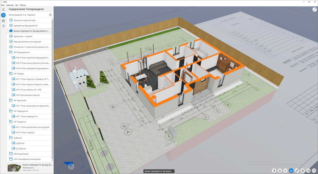Viewport: 318px width, 174px height.
Task: Open КЖ.4 План армування фундамент sheet
Action: pyautogui.click(x=30, y=68)
